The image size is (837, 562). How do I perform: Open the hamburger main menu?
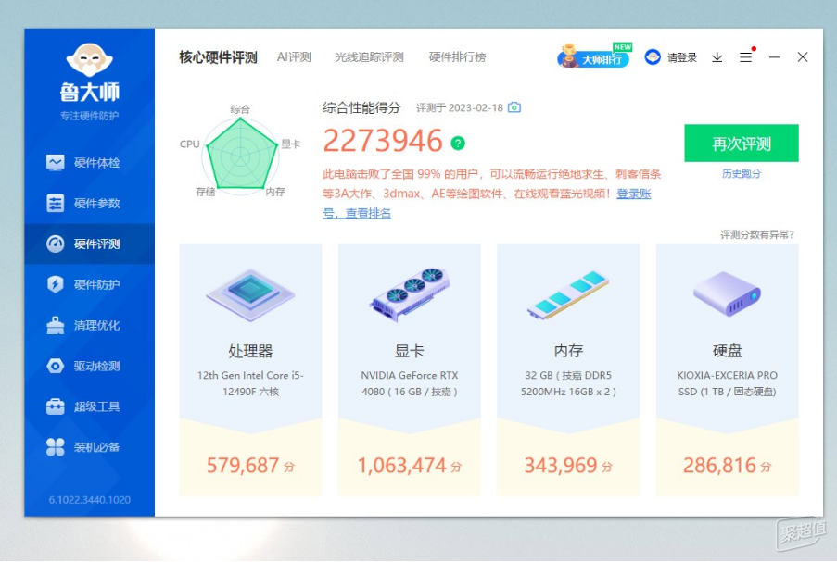pyautogui.click(x=746, y=57)
